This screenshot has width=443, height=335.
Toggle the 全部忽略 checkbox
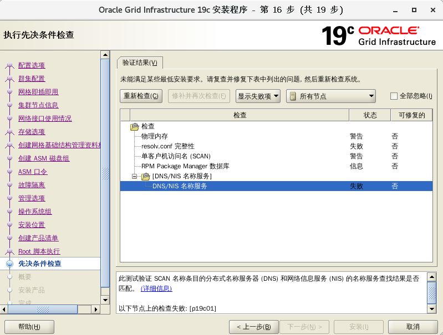tap(394, 96)
